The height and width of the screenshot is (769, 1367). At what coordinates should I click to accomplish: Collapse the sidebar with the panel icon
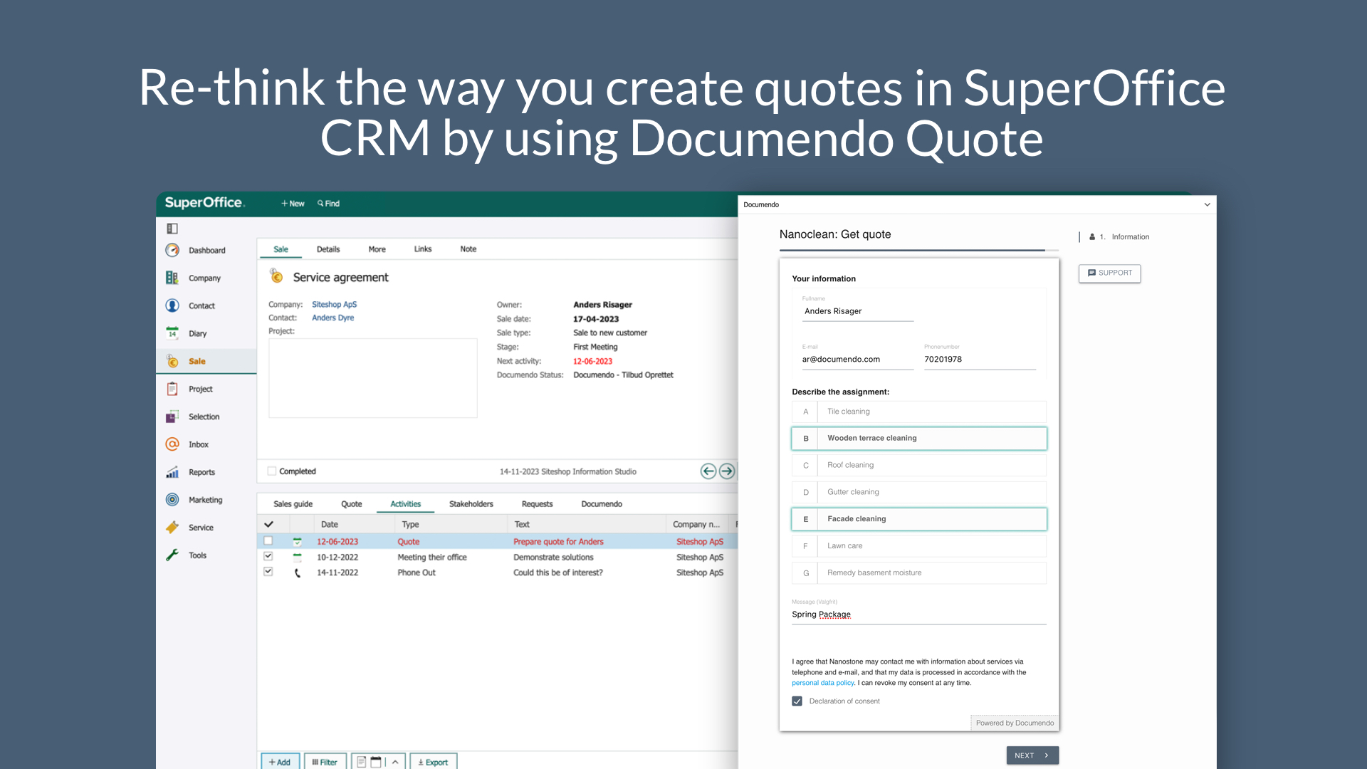[172, 229]
